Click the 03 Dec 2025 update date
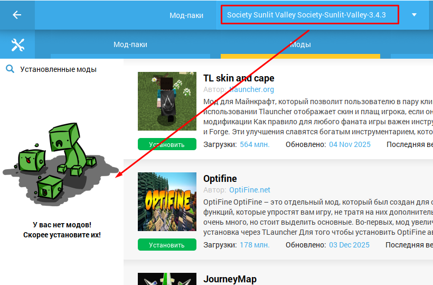Image resolution: width=433 pixels, height=285 pixels. click(349, 245)
